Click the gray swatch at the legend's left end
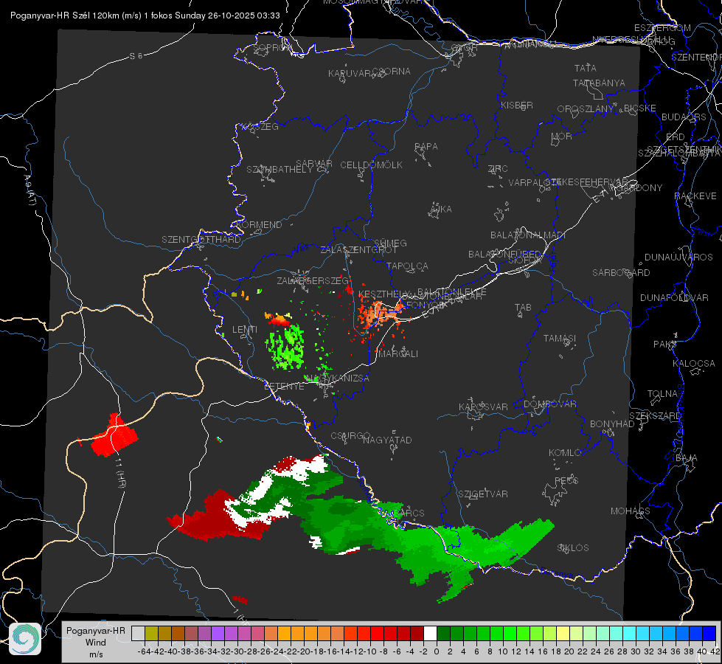Screen dimensions: 722x664 click(x=138, y=633)
